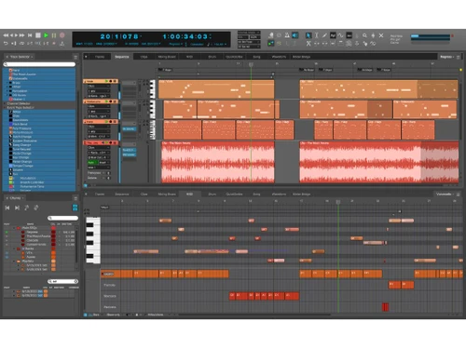Click the Rewind transport button
This screenshot has height=349, width=466.
click(6, 35)
